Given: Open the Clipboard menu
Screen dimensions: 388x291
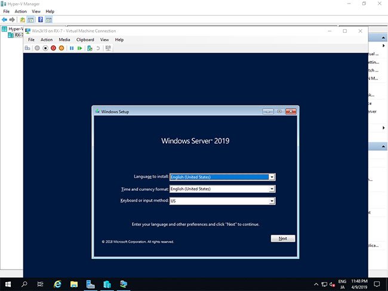Looking at the screenshot, I should [85, 39].
